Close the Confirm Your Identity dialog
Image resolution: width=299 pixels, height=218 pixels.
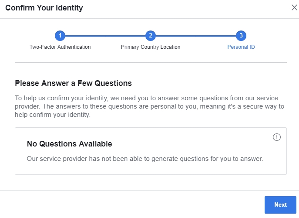click(x=294, y=7)
